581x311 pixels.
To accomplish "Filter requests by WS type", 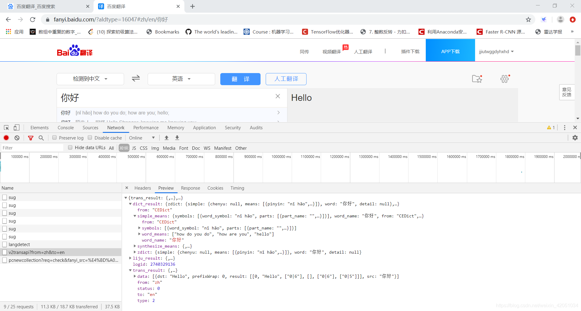I will click(207, 148).
